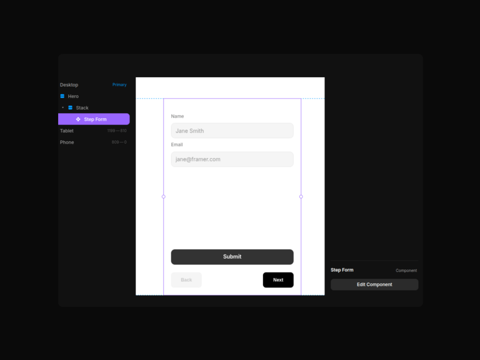This screenshot has width=480, height=360.
Task: Click the Next button
Action: pyautogui.click(x=278, y=280)
